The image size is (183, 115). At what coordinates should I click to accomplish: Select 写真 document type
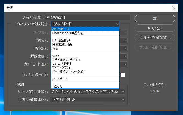click(x=85, y=48)
